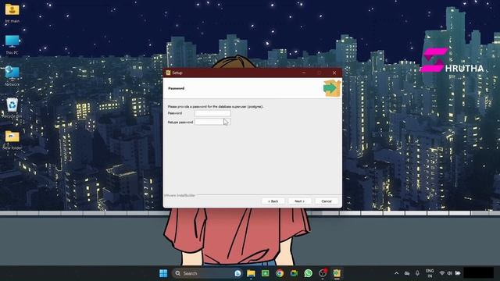This screenshot has height=281, width=500.
Task: Select the Recycle Bin desktop icon
Action: click(x=12, y=108)
